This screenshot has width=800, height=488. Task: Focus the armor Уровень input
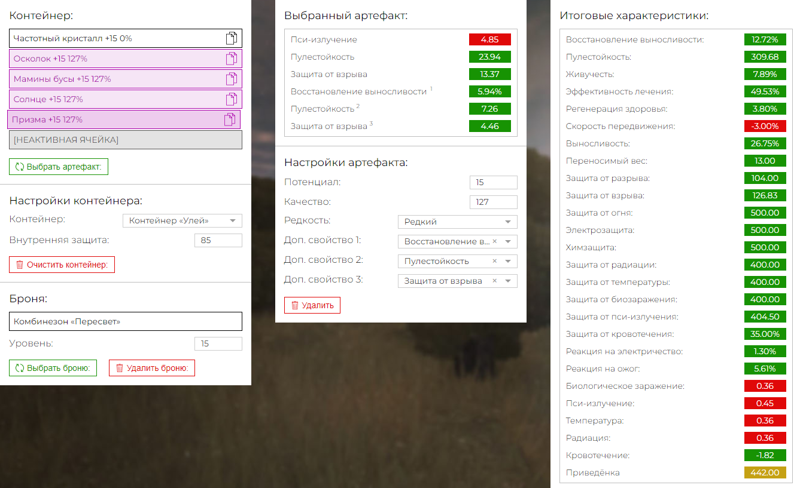(218, 344)
